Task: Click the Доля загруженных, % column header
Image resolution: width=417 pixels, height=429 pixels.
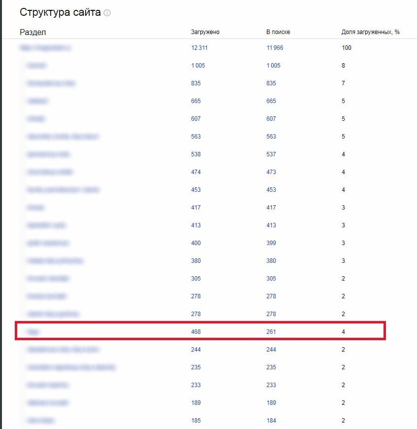Action: click(370, 32)
